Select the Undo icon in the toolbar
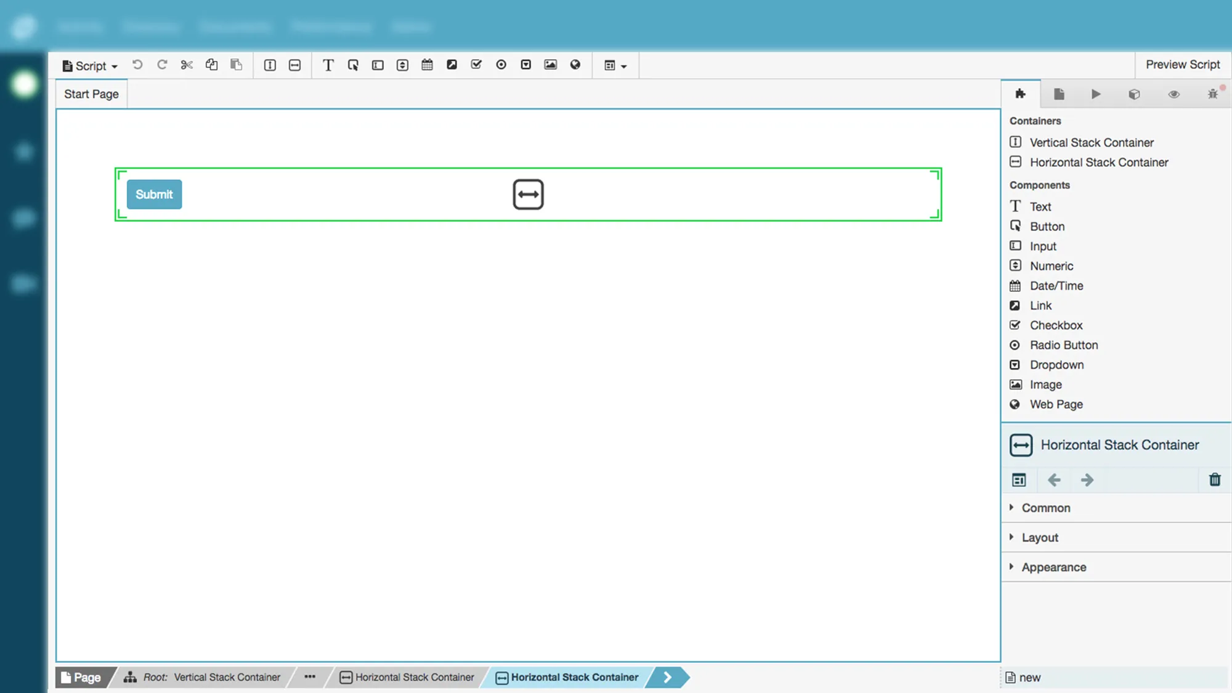 click(x=137, y=65)
